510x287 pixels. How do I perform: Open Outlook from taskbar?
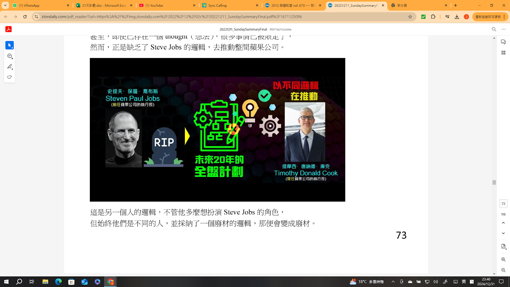click(x=84, y=282)
